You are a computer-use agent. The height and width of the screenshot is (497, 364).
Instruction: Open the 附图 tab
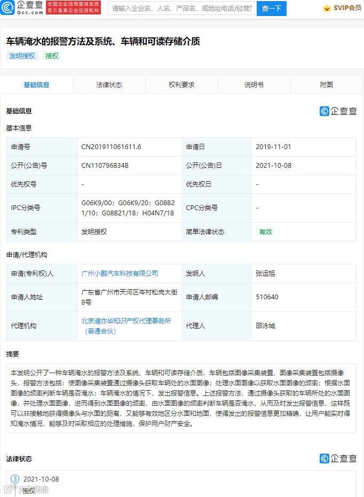(326, 84)
